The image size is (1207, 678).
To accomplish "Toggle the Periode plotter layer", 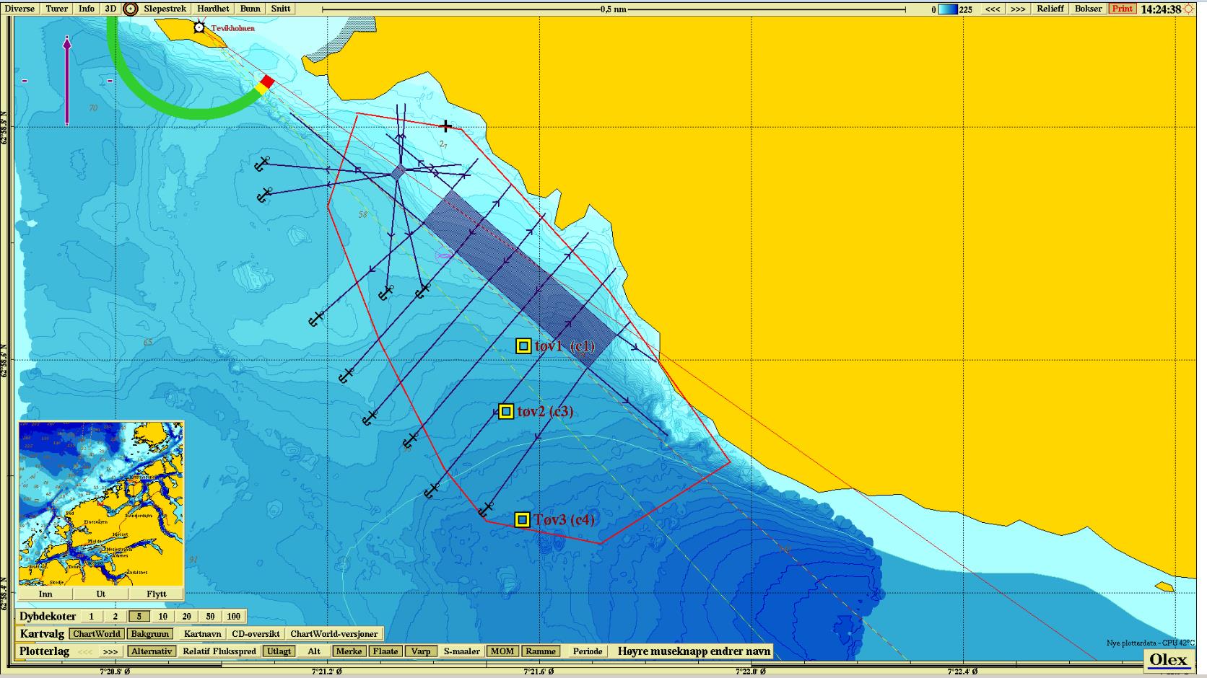I will coord(588,651).
